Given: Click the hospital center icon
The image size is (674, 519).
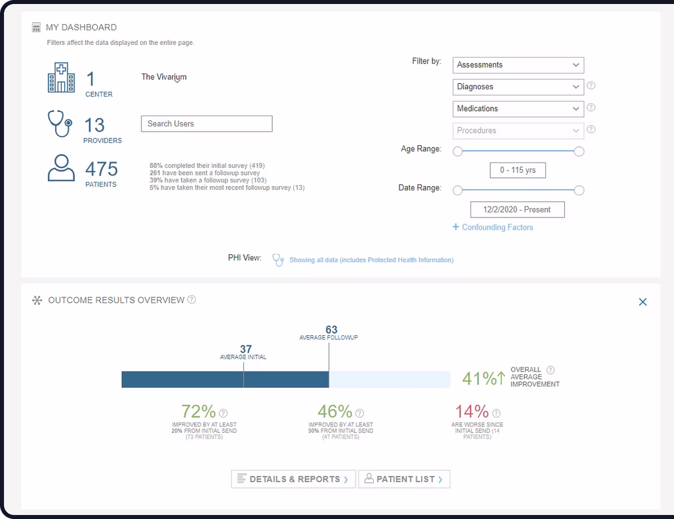Looking at the screenshot, I should point(61,78).
